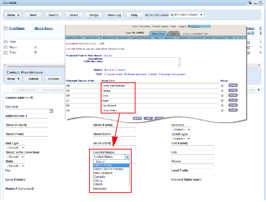
Task: Choose New Zealand from Country/Region list
Action: (103, 173)
